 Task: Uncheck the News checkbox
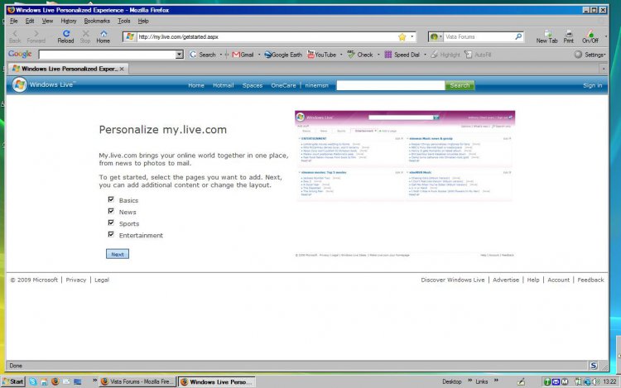(x=111, y=211)
